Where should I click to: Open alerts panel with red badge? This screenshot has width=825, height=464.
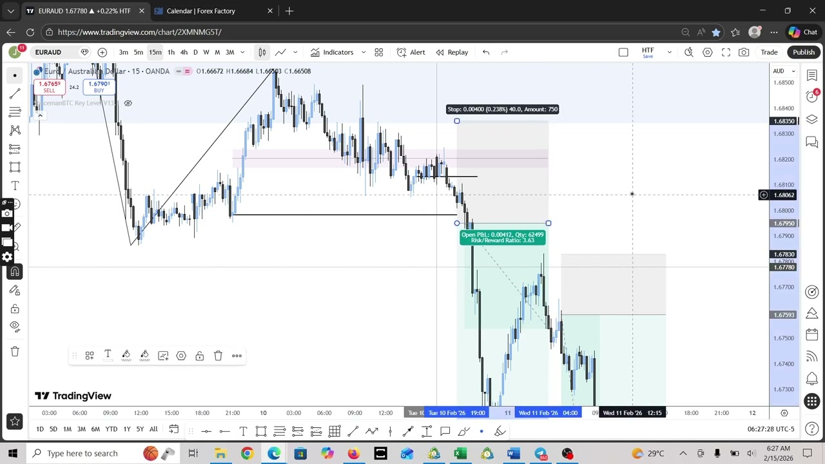click(x=812, y=97)
